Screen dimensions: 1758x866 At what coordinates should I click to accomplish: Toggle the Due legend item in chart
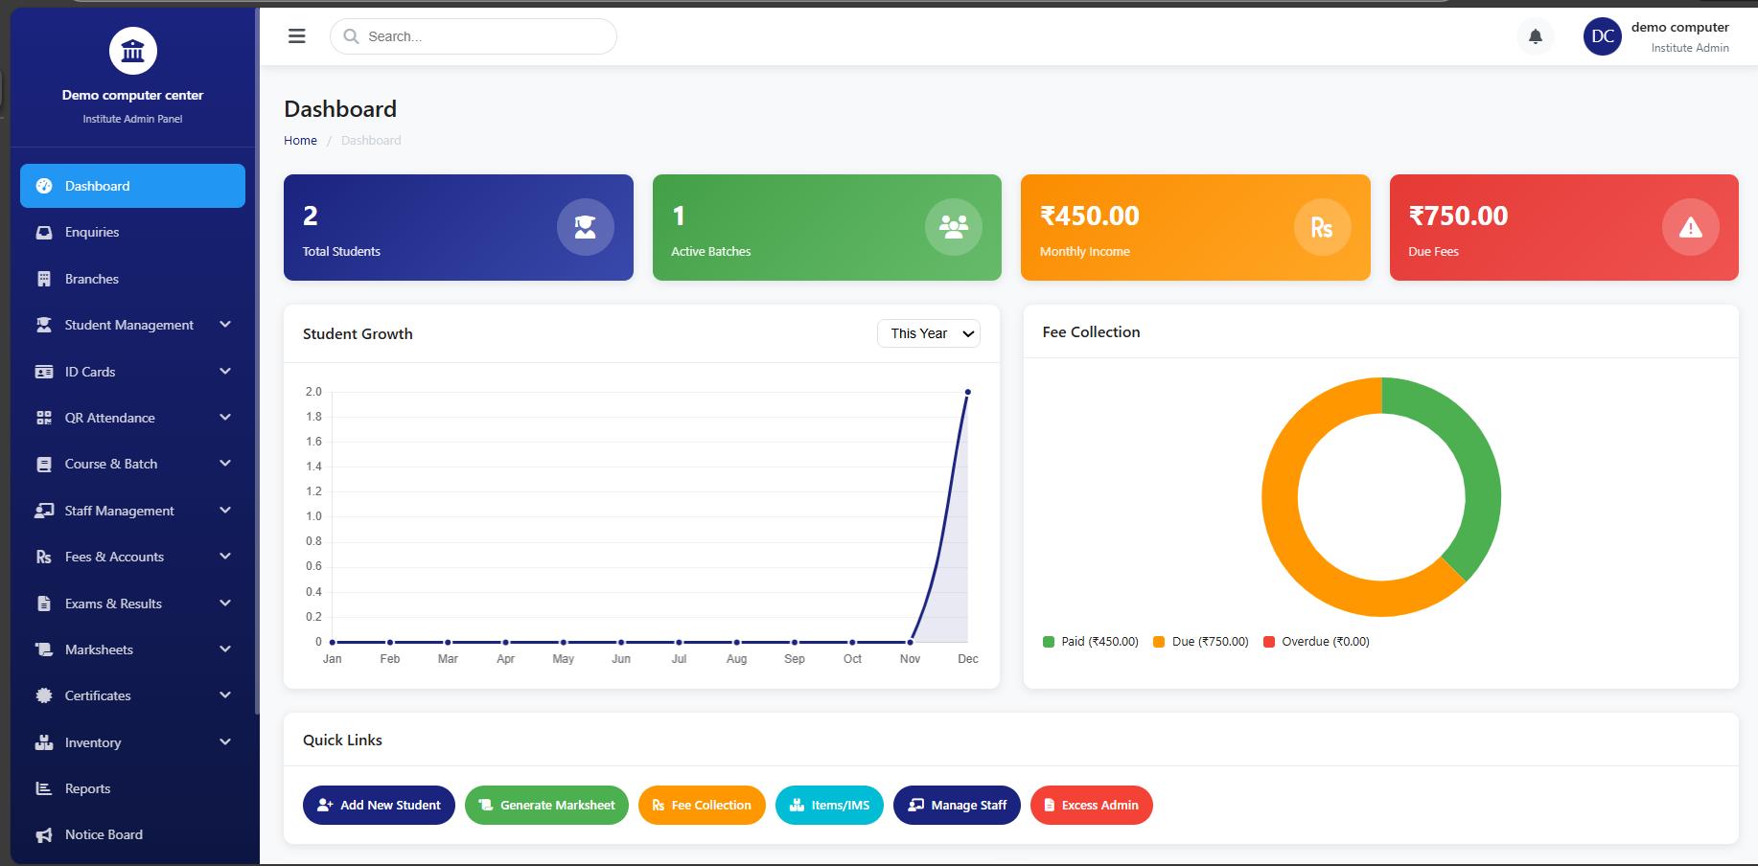point(1201,642)
